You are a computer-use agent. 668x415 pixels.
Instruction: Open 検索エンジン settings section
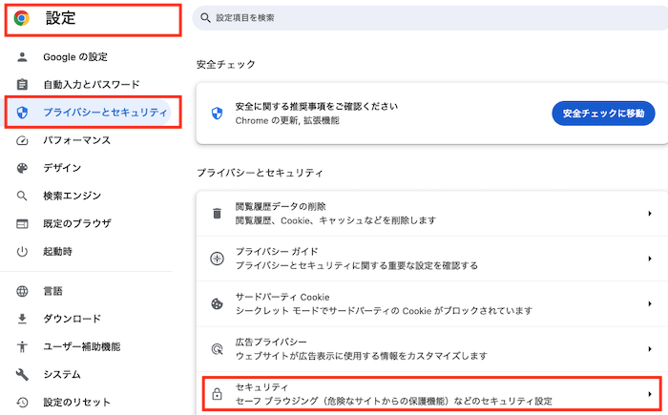[x=72, y=197]
